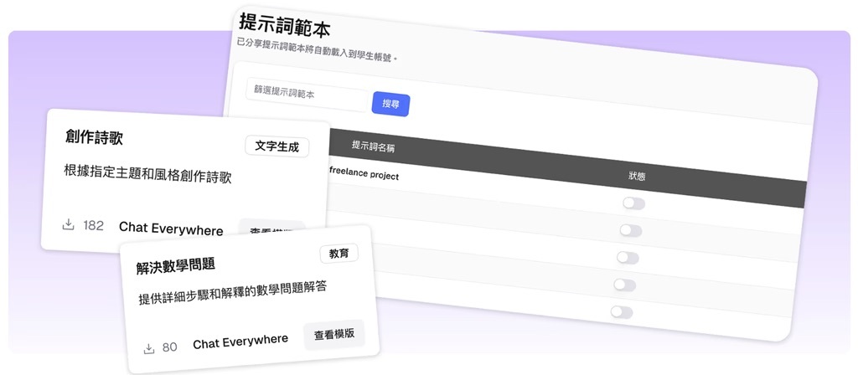Image resolution: width=858 pixels, height=375 pixels.
Task: Click the download icon next to 80
Action: tap(149, 348)
